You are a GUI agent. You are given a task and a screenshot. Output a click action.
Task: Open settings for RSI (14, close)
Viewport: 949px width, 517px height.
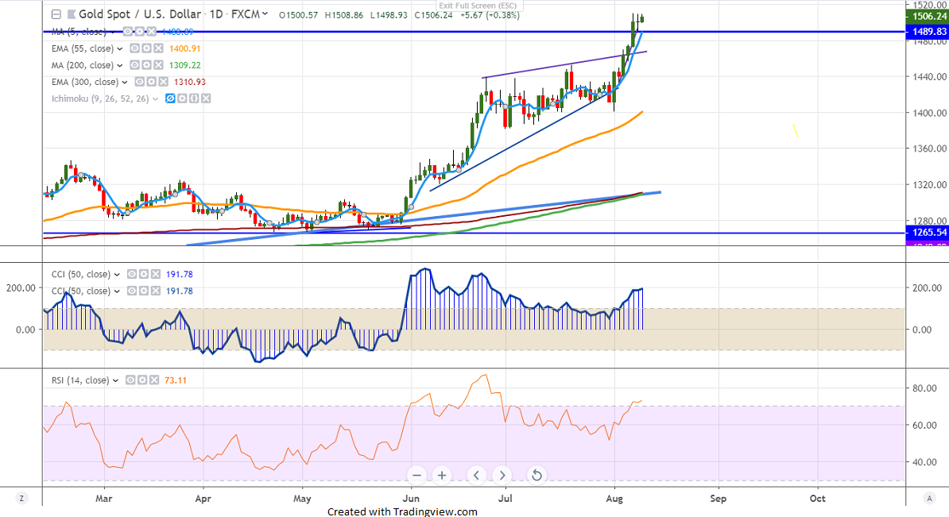[x=142, y=380]
